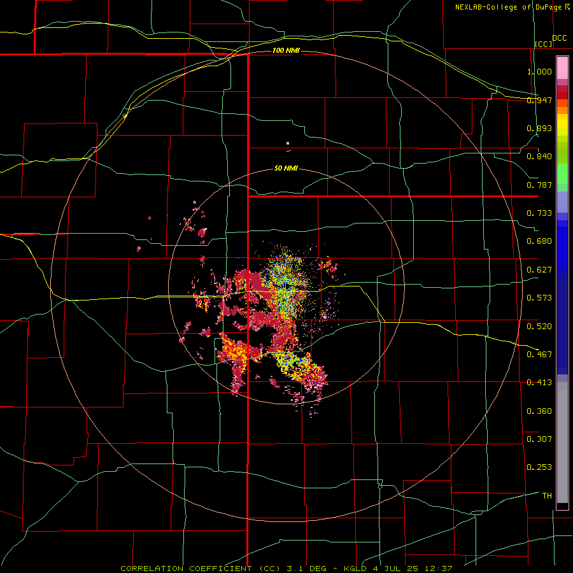This screenshot has height=573, width=573.
Task: Click the 0.573 scale value
Action: point(539,298)
